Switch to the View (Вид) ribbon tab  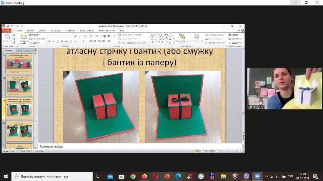coord(122,30)
